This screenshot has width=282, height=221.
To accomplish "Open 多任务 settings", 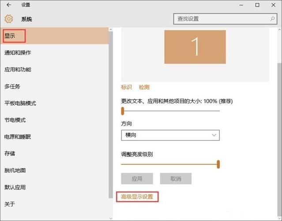I will [12, 86].
